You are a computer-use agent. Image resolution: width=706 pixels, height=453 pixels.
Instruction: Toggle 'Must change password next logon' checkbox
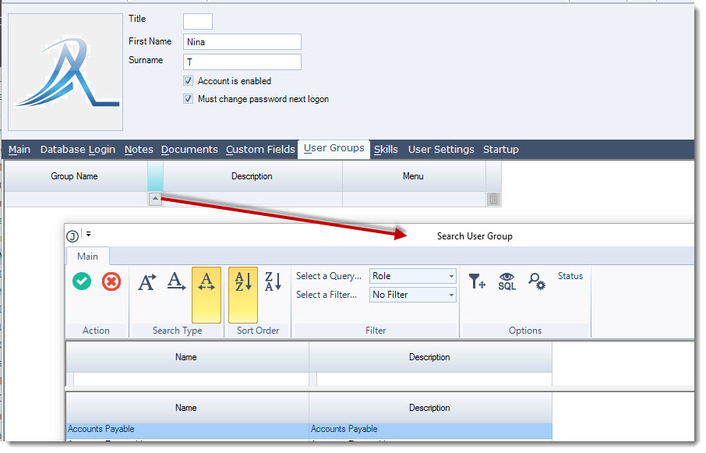[x=189, y=99]
